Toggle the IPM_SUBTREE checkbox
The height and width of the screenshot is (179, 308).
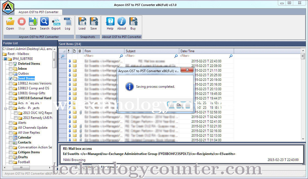(5, 59)
